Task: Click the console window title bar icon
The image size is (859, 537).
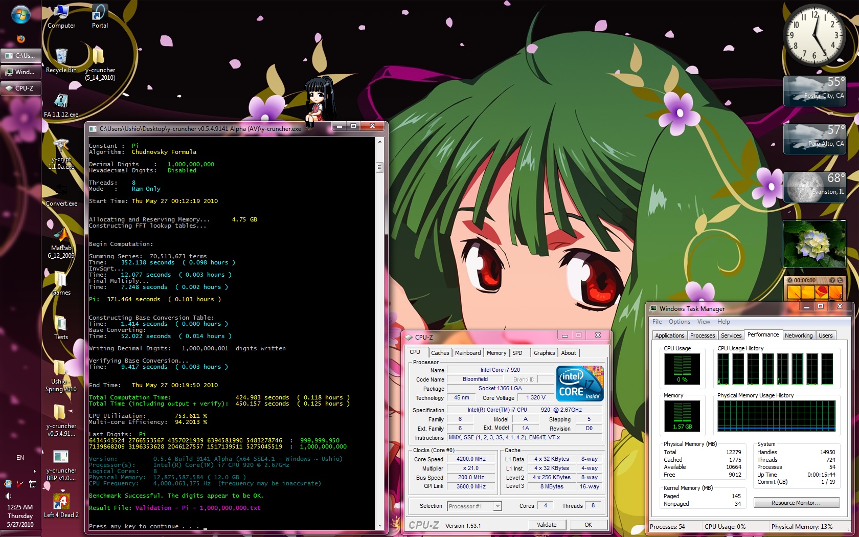Action: [x=93, y=129]
